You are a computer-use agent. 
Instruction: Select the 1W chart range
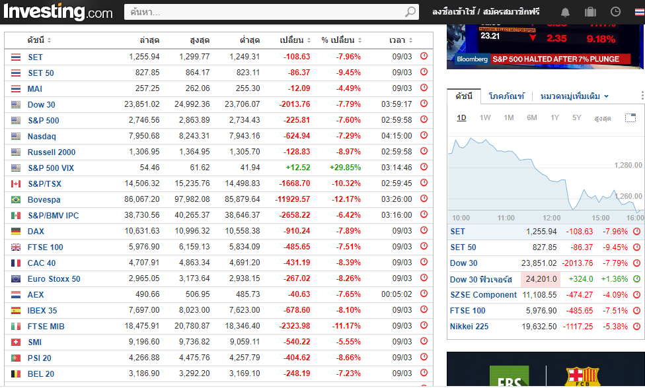[x=485, y=118]
